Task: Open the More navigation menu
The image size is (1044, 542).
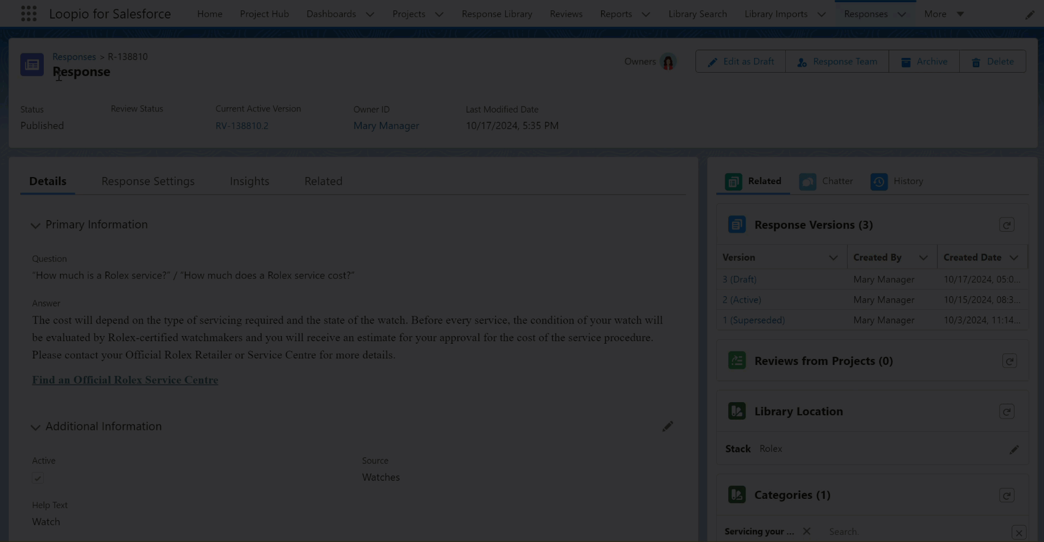Action: 944,14
